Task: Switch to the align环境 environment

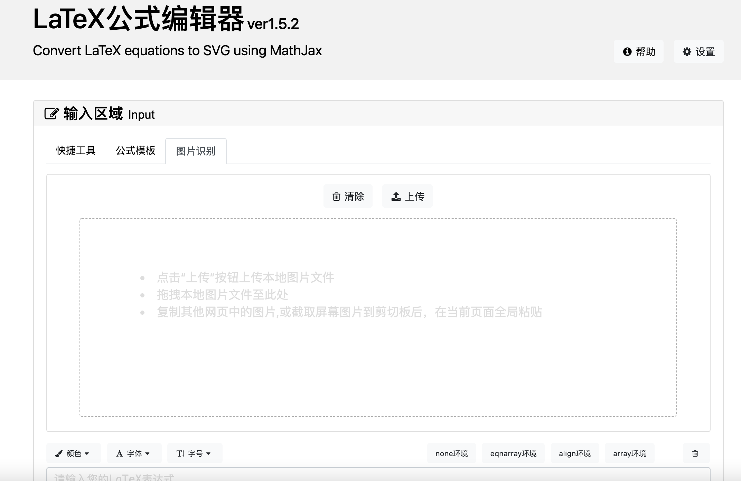Action: tap(575, 453)
